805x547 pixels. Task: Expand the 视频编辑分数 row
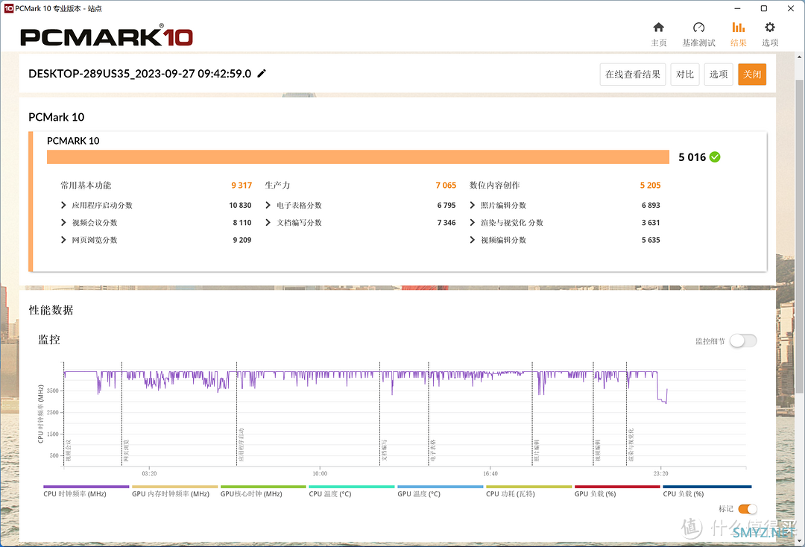pyautogui.click(x=473, y=240)
